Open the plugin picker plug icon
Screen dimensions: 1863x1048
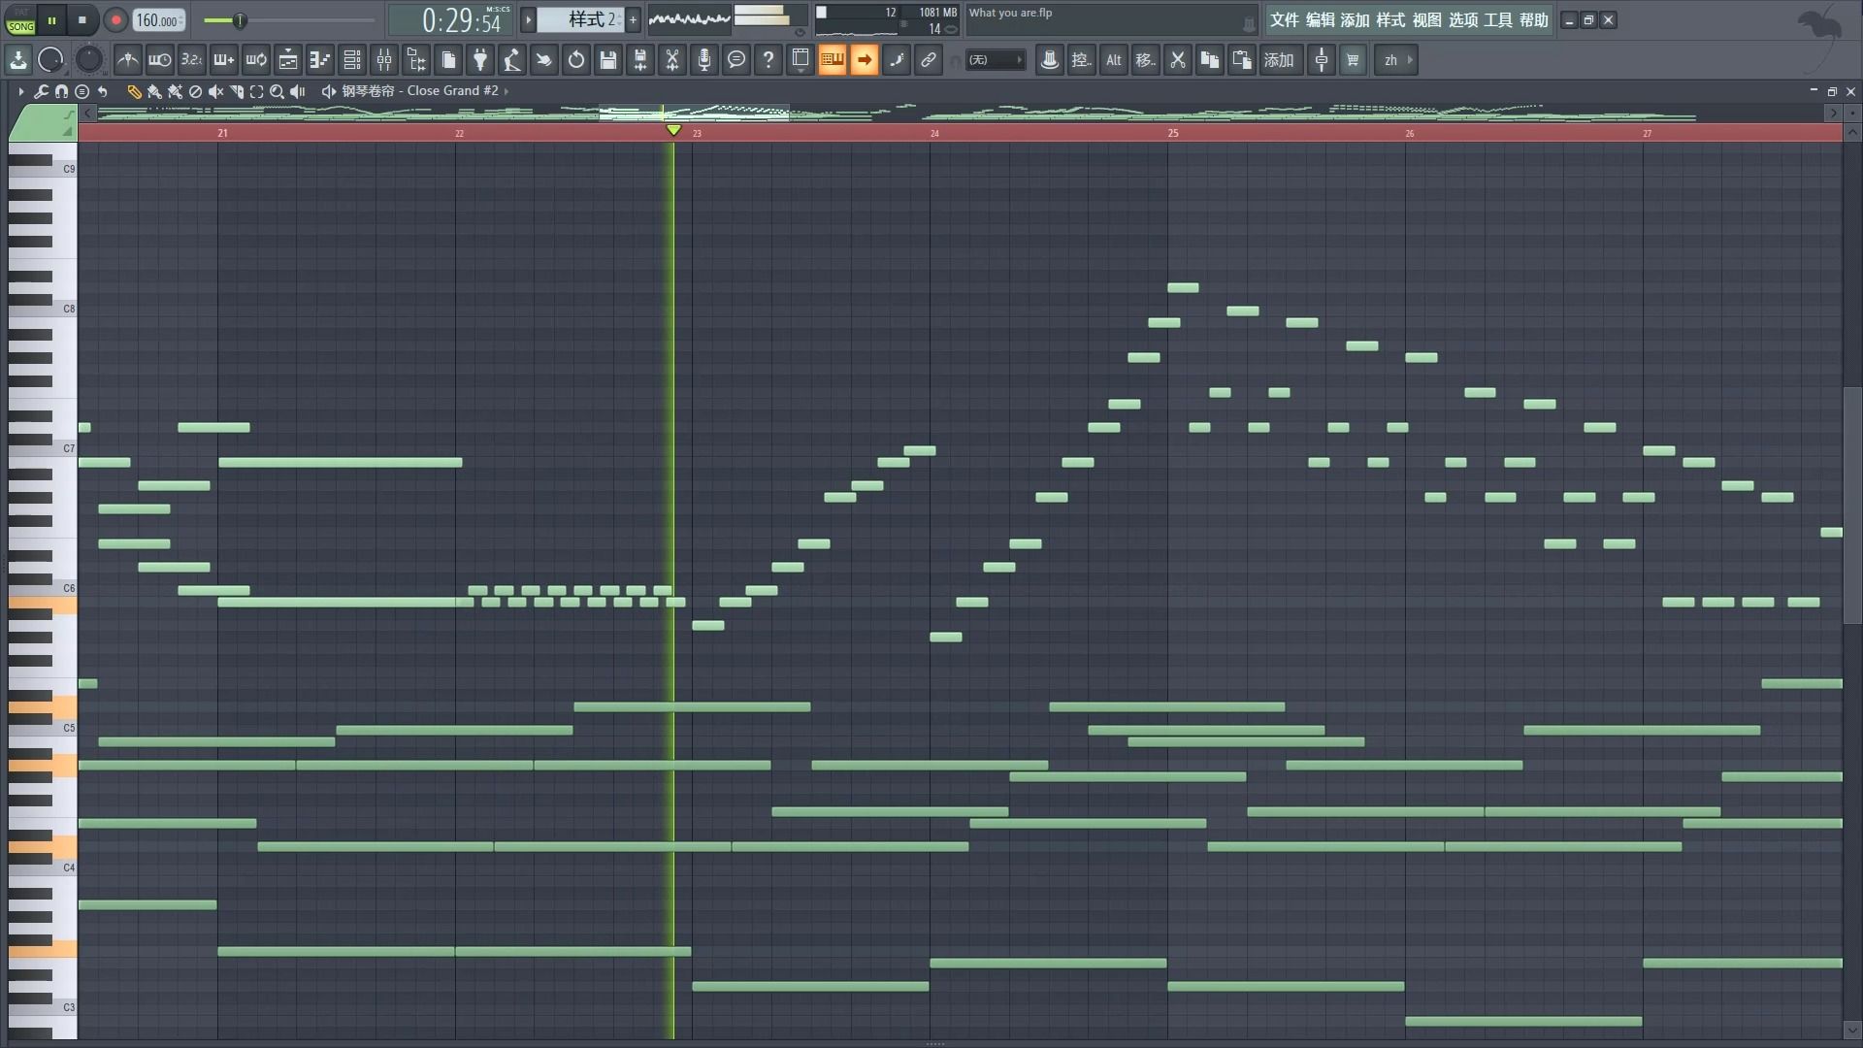pos(480,60)
